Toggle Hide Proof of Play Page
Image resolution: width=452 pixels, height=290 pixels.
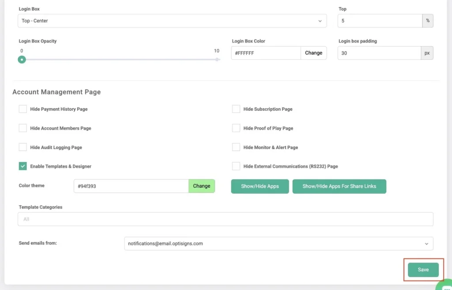236,128
